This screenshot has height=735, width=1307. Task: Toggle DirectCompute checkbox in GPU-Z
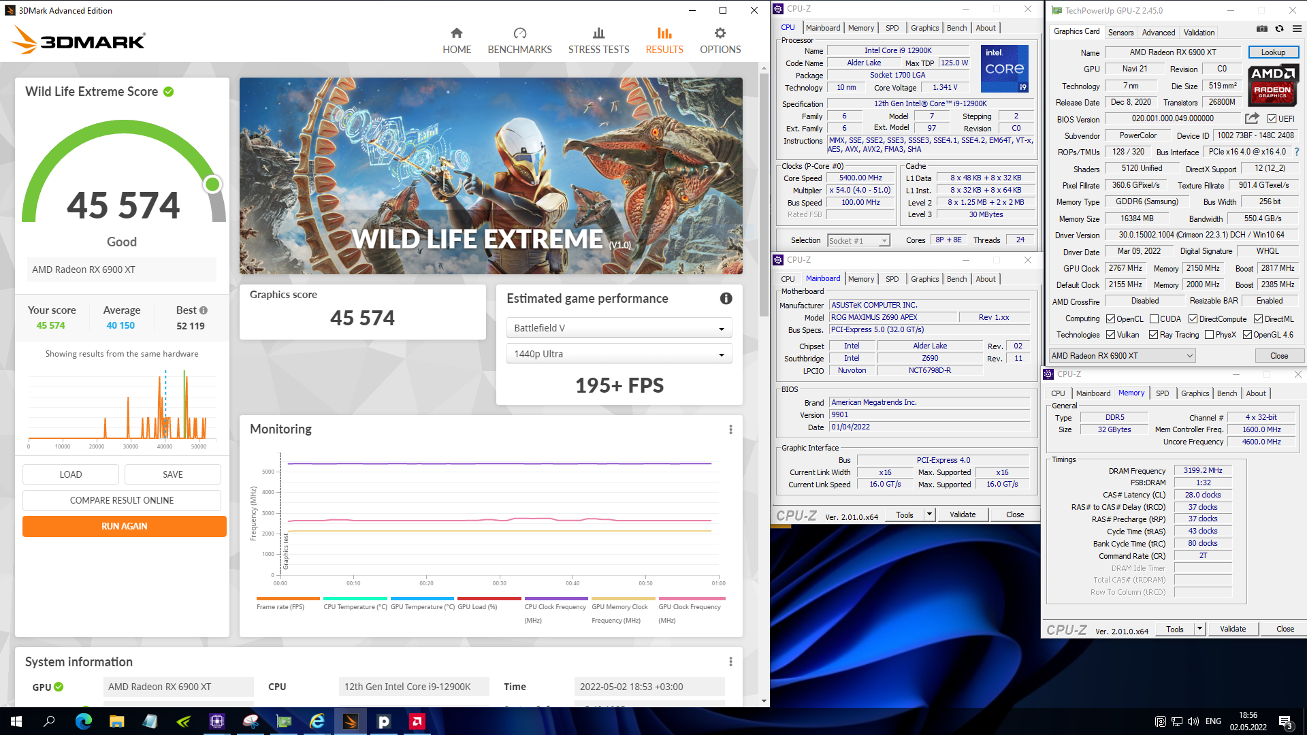click(1193, 319)
